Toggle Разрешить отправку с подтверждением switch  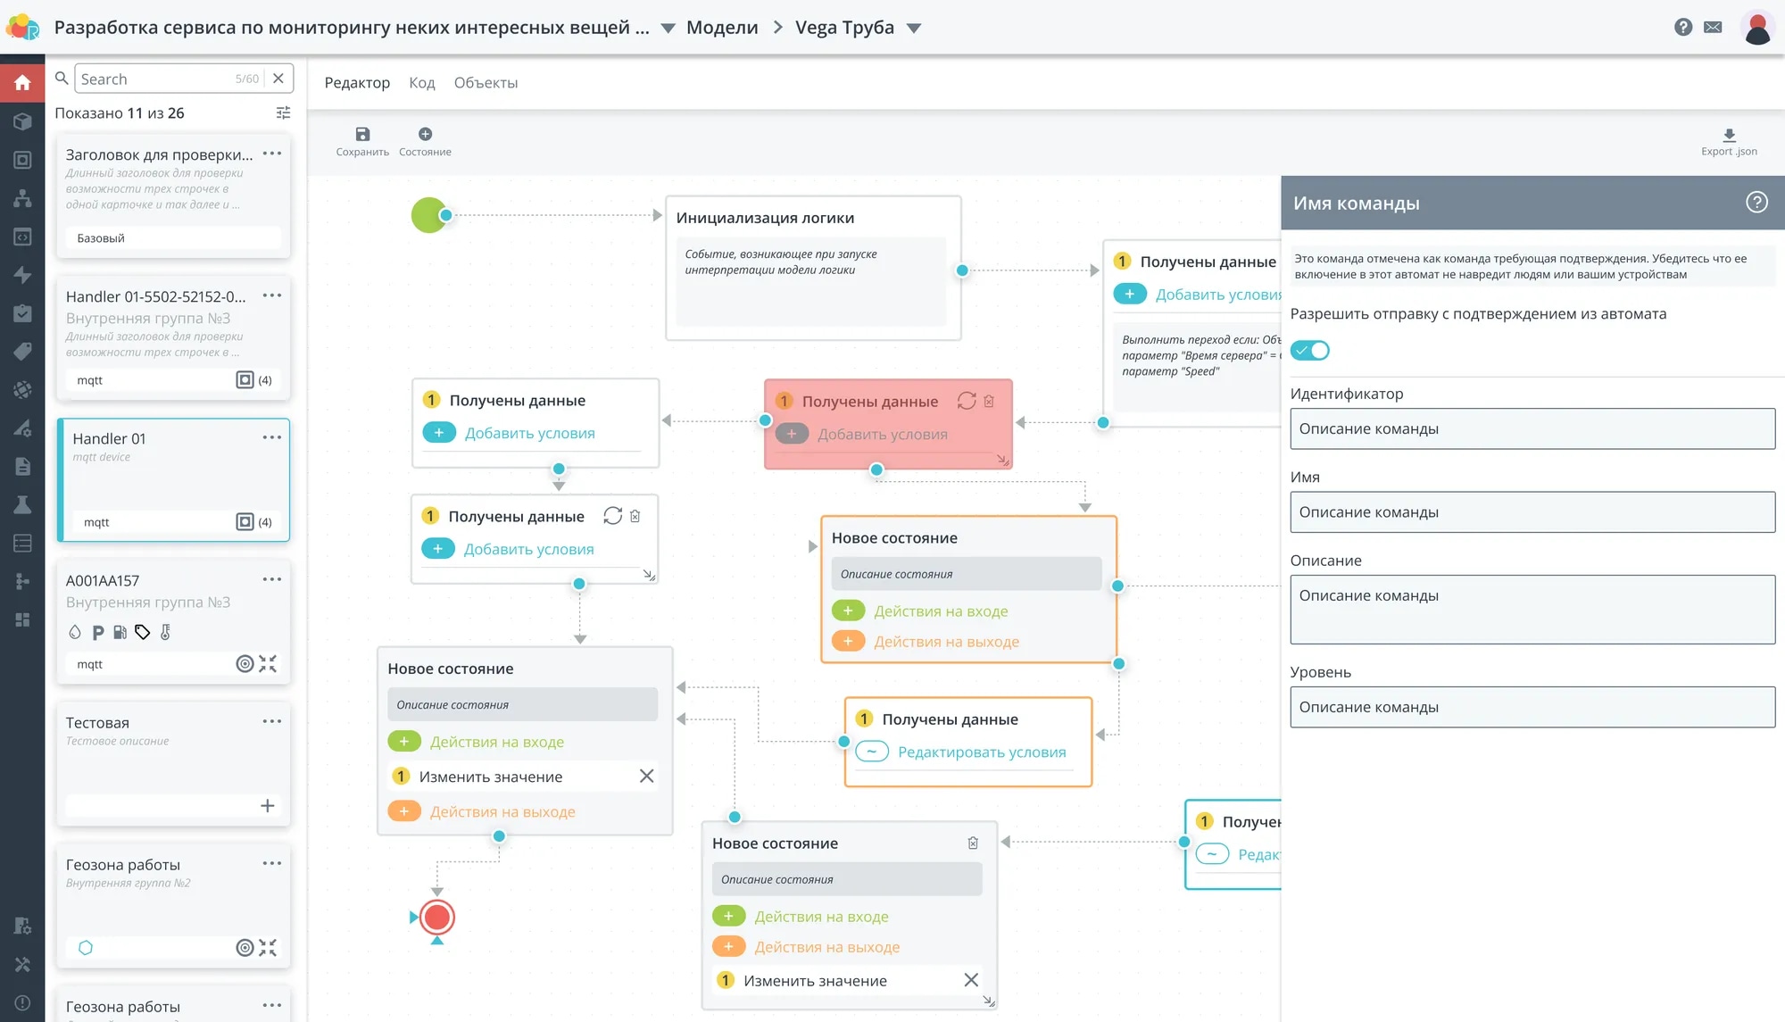[1310, 350]
